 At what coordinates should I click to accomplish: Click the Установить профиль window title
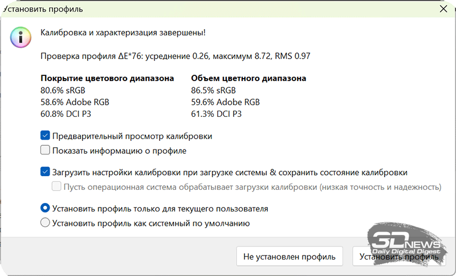click(x=43, y=9)
